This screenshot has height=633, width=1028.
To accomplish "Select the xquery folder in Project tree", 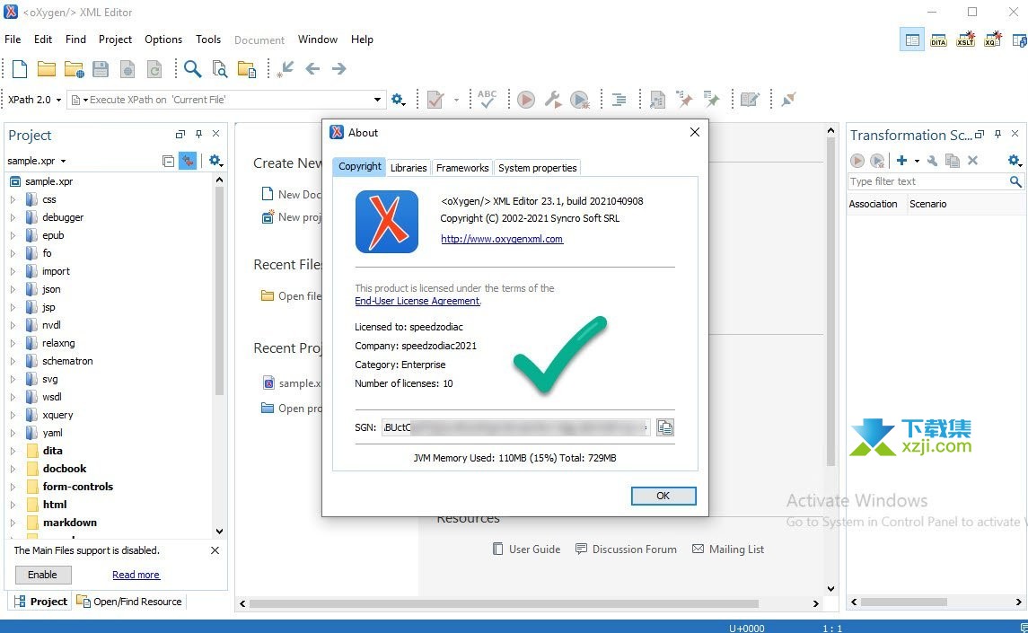I will [57, 415].
